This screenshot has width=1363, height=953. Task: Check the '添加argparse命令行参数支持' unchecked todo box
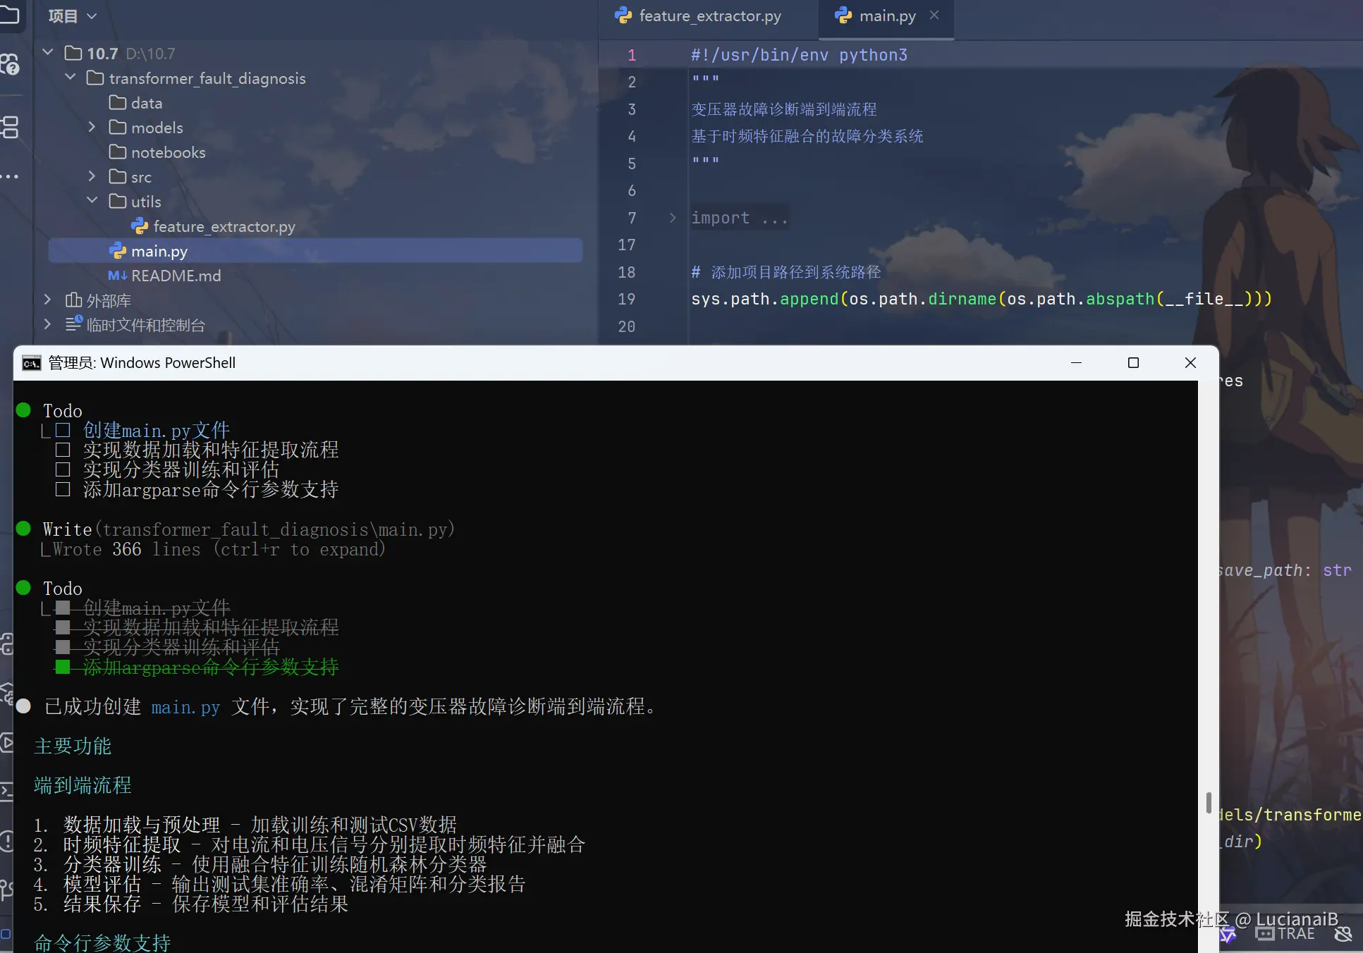63,489
